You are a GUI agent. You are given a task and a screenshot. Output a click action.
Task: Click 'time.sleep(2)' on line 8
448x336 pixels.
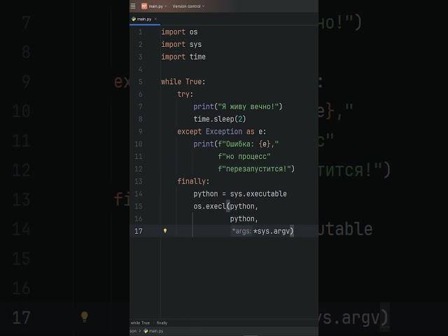(220, 119)
